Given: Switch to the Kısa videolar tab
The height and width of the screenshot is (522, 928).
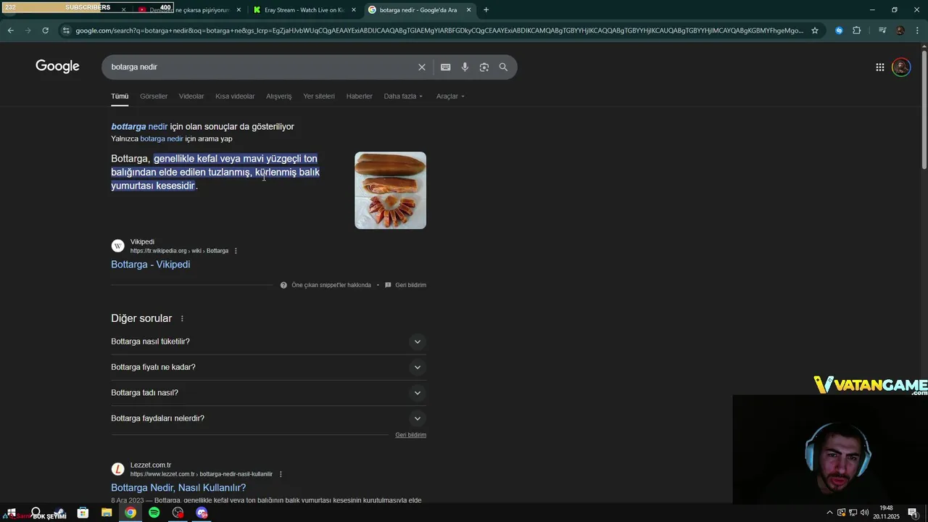Looking at the screenshot, I should coord(235,96).
